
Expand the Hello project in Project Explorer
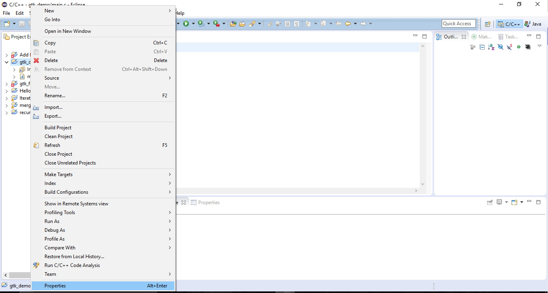[x=6, y=90]
